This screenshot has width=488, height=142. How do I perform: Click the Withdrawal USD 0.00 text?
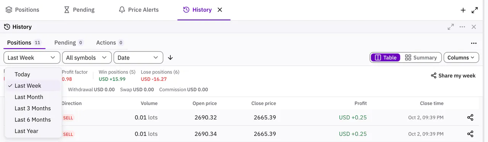click(x=91, y=90)
